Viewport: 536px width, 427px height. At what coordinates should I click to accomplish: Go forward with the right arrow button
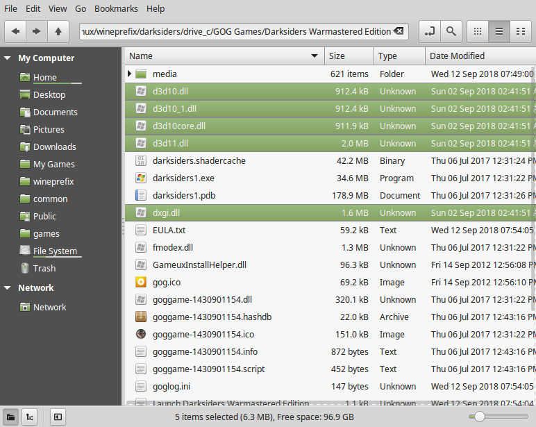point(37,32)
